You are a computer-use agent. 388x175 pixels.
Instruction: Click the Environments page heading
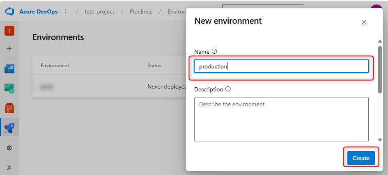point(58,37)
